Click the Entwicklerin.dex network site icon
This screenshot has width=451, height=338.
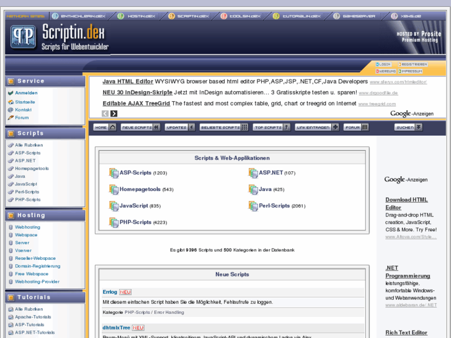click(x=55, y=16)
